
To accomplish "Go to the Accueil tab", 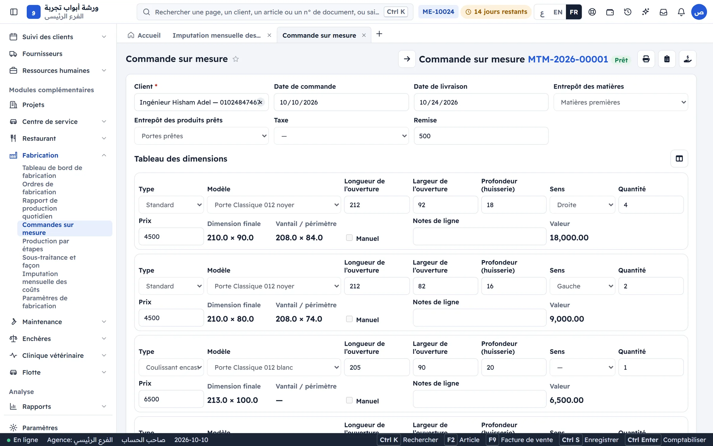I will pyautogui.click(x=144, y=35).
